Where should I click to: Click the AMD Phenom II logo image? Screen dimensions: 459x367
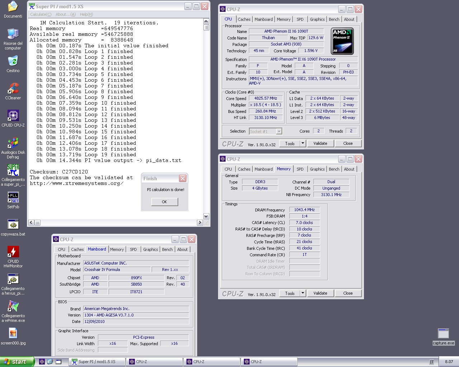342,41
